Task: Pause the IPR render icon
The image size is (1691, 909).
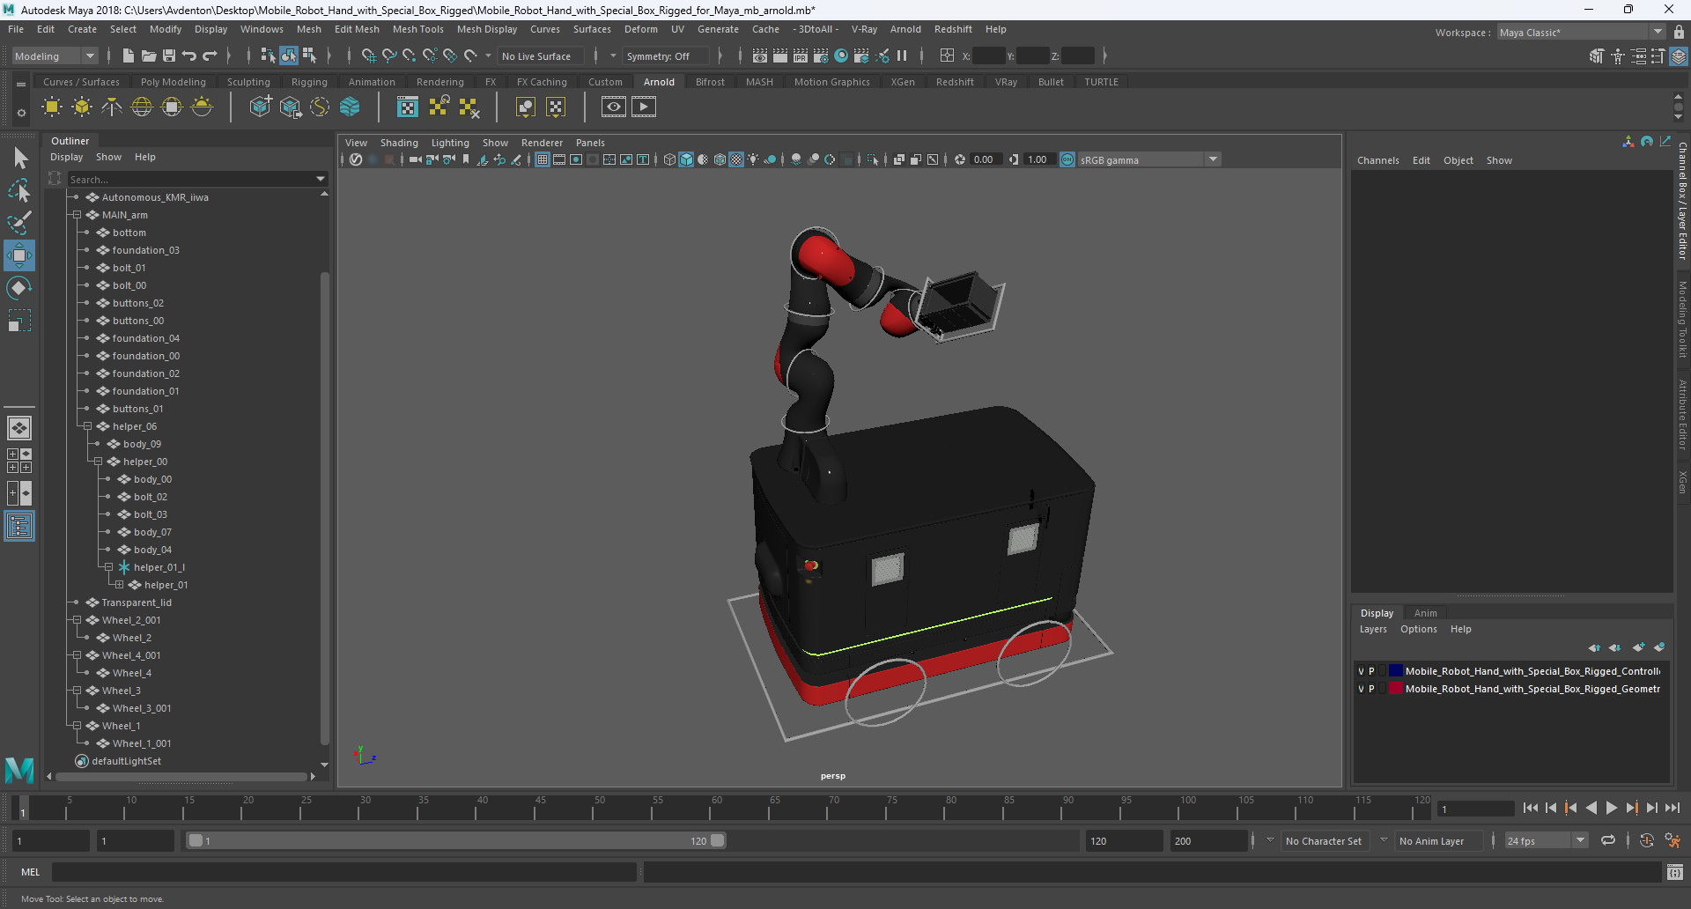Action: (902, 55)
